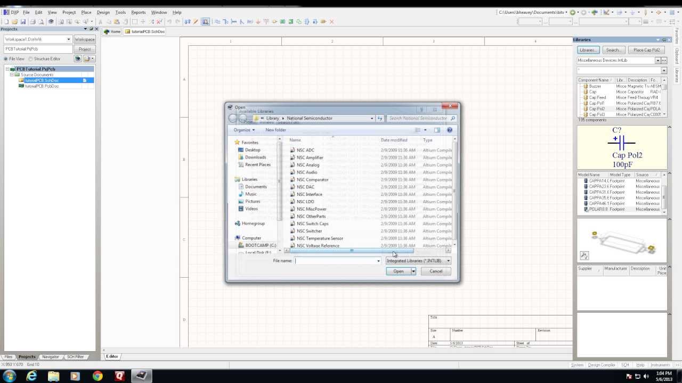The height and width of the screenshot is (383, 682).
Task: Click the place wire toolbar icon
Action: pyautogui.click(x=217, y=22)
